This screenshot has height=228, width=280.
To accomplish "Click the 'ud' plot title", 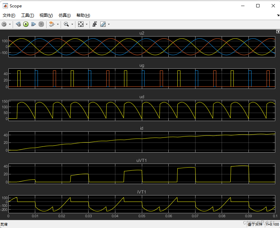I will 142,97.
